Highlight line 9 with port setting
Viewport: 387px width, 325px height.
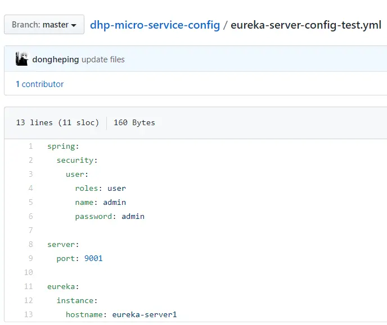[30, 259]
